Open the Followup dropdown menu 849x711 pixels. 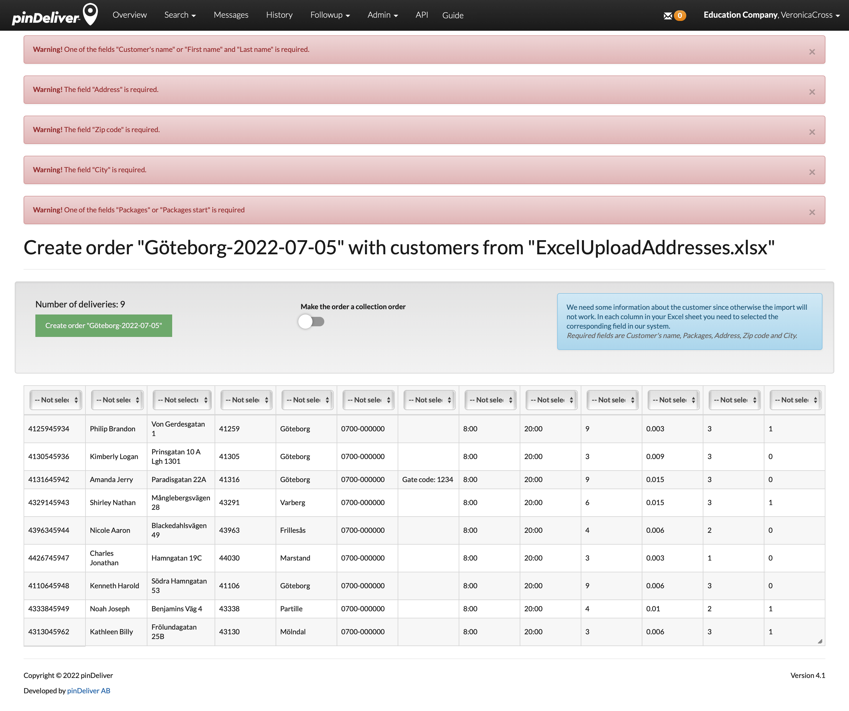(330, 14)
